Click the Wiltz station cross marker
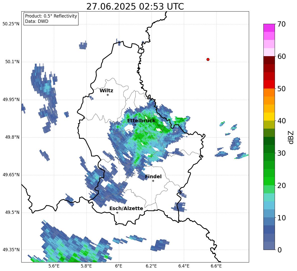297x271 pixels. pos(108,95)
